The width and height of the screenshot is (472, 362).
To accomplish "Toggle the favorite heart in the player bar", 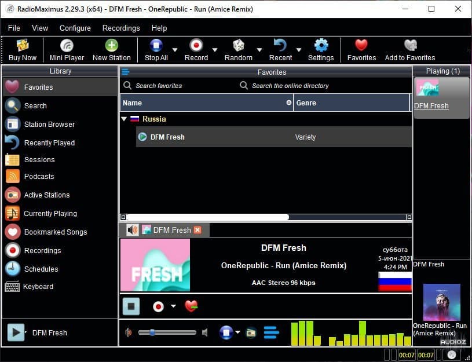I will pos(191,306).
